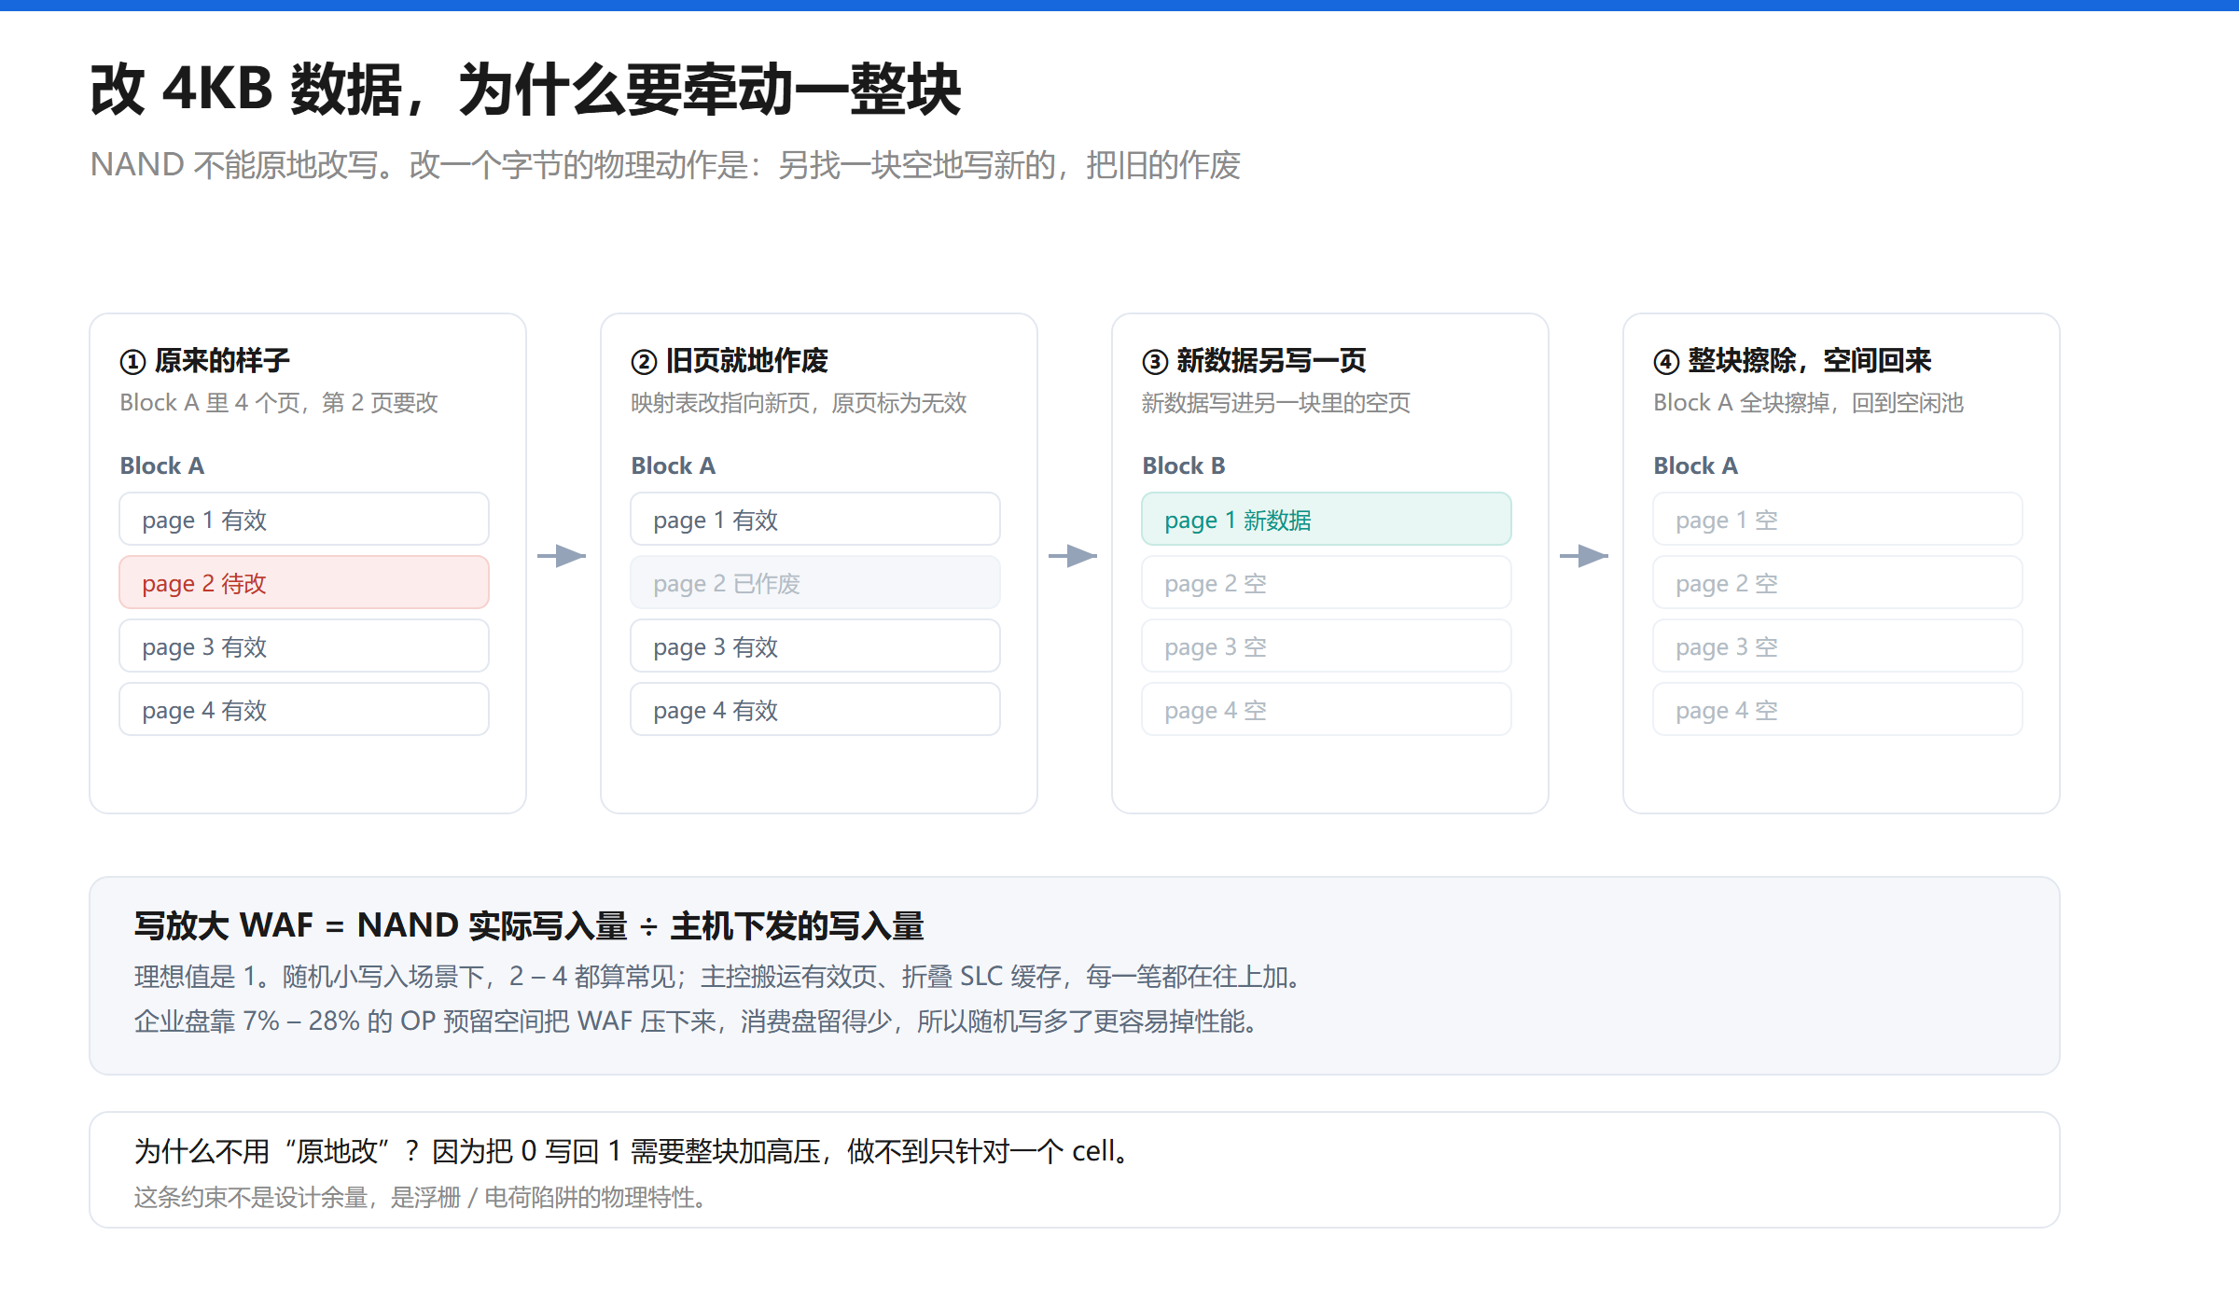This screenshot has height=1306, width=2239.
Task: Click page 1 有效 in the ② 旧页就地作废 card
Action: click(x=815, y=520)
